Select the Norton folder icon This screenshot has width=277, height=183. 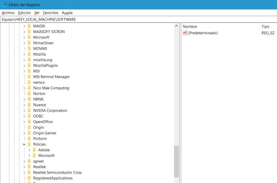coord(29,94)
